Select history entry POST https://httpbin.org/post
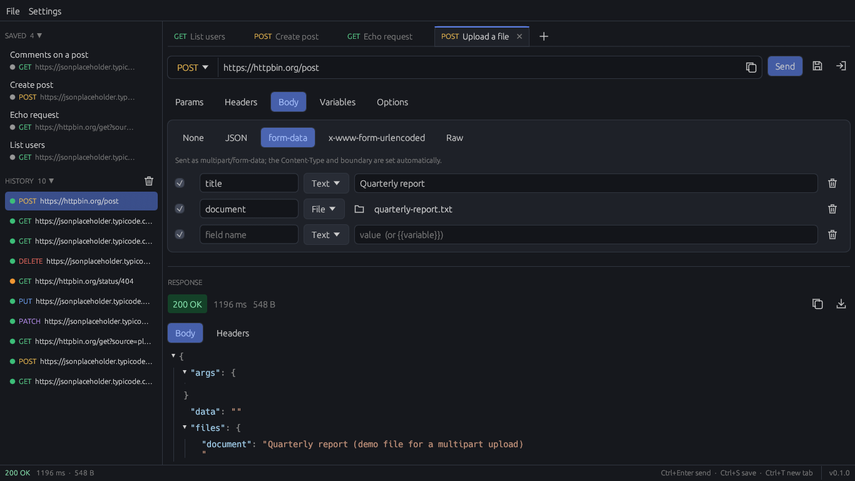The height and width of the screenshot is (481, 855). point(81,201)
